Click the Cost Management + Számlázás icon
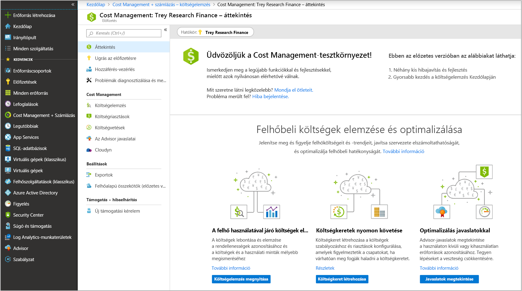 8,115
